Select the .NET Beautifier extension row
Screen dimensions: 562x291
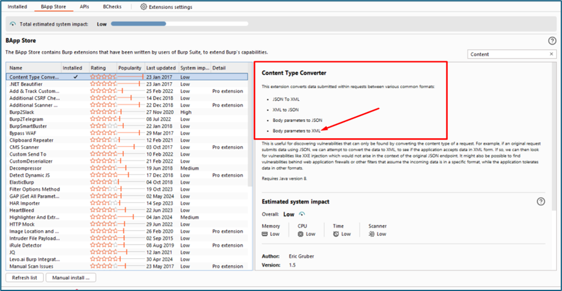click(x=127, y=84)
